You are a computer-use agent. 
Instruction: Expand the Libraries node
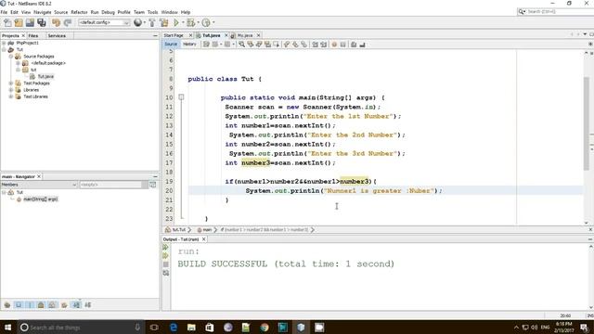[x=11, y=90]
